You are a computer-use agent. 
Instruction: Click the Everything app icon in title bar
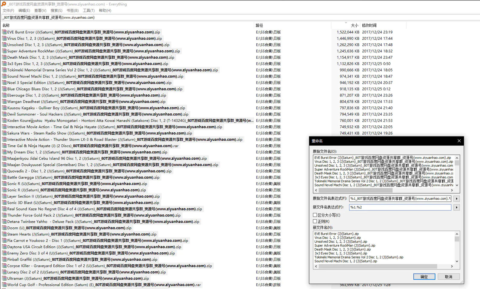[x=4, y=4]
